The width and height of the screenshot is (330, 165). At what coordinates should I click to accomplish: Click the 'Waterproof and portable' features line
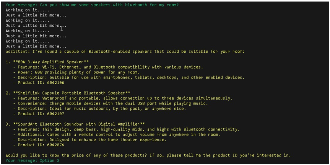123,98
